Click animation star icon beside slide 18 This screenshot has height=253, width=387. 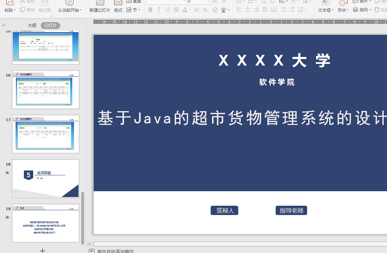(7, 173)
